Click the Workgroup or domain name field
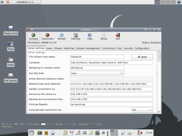Screen dimensions: 182x136 coord(97,68)
